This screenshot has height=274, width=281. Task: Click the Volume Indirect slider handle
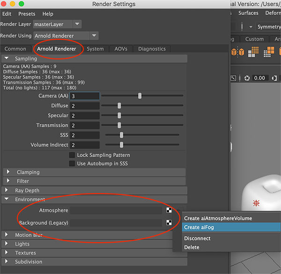[121, 144]
